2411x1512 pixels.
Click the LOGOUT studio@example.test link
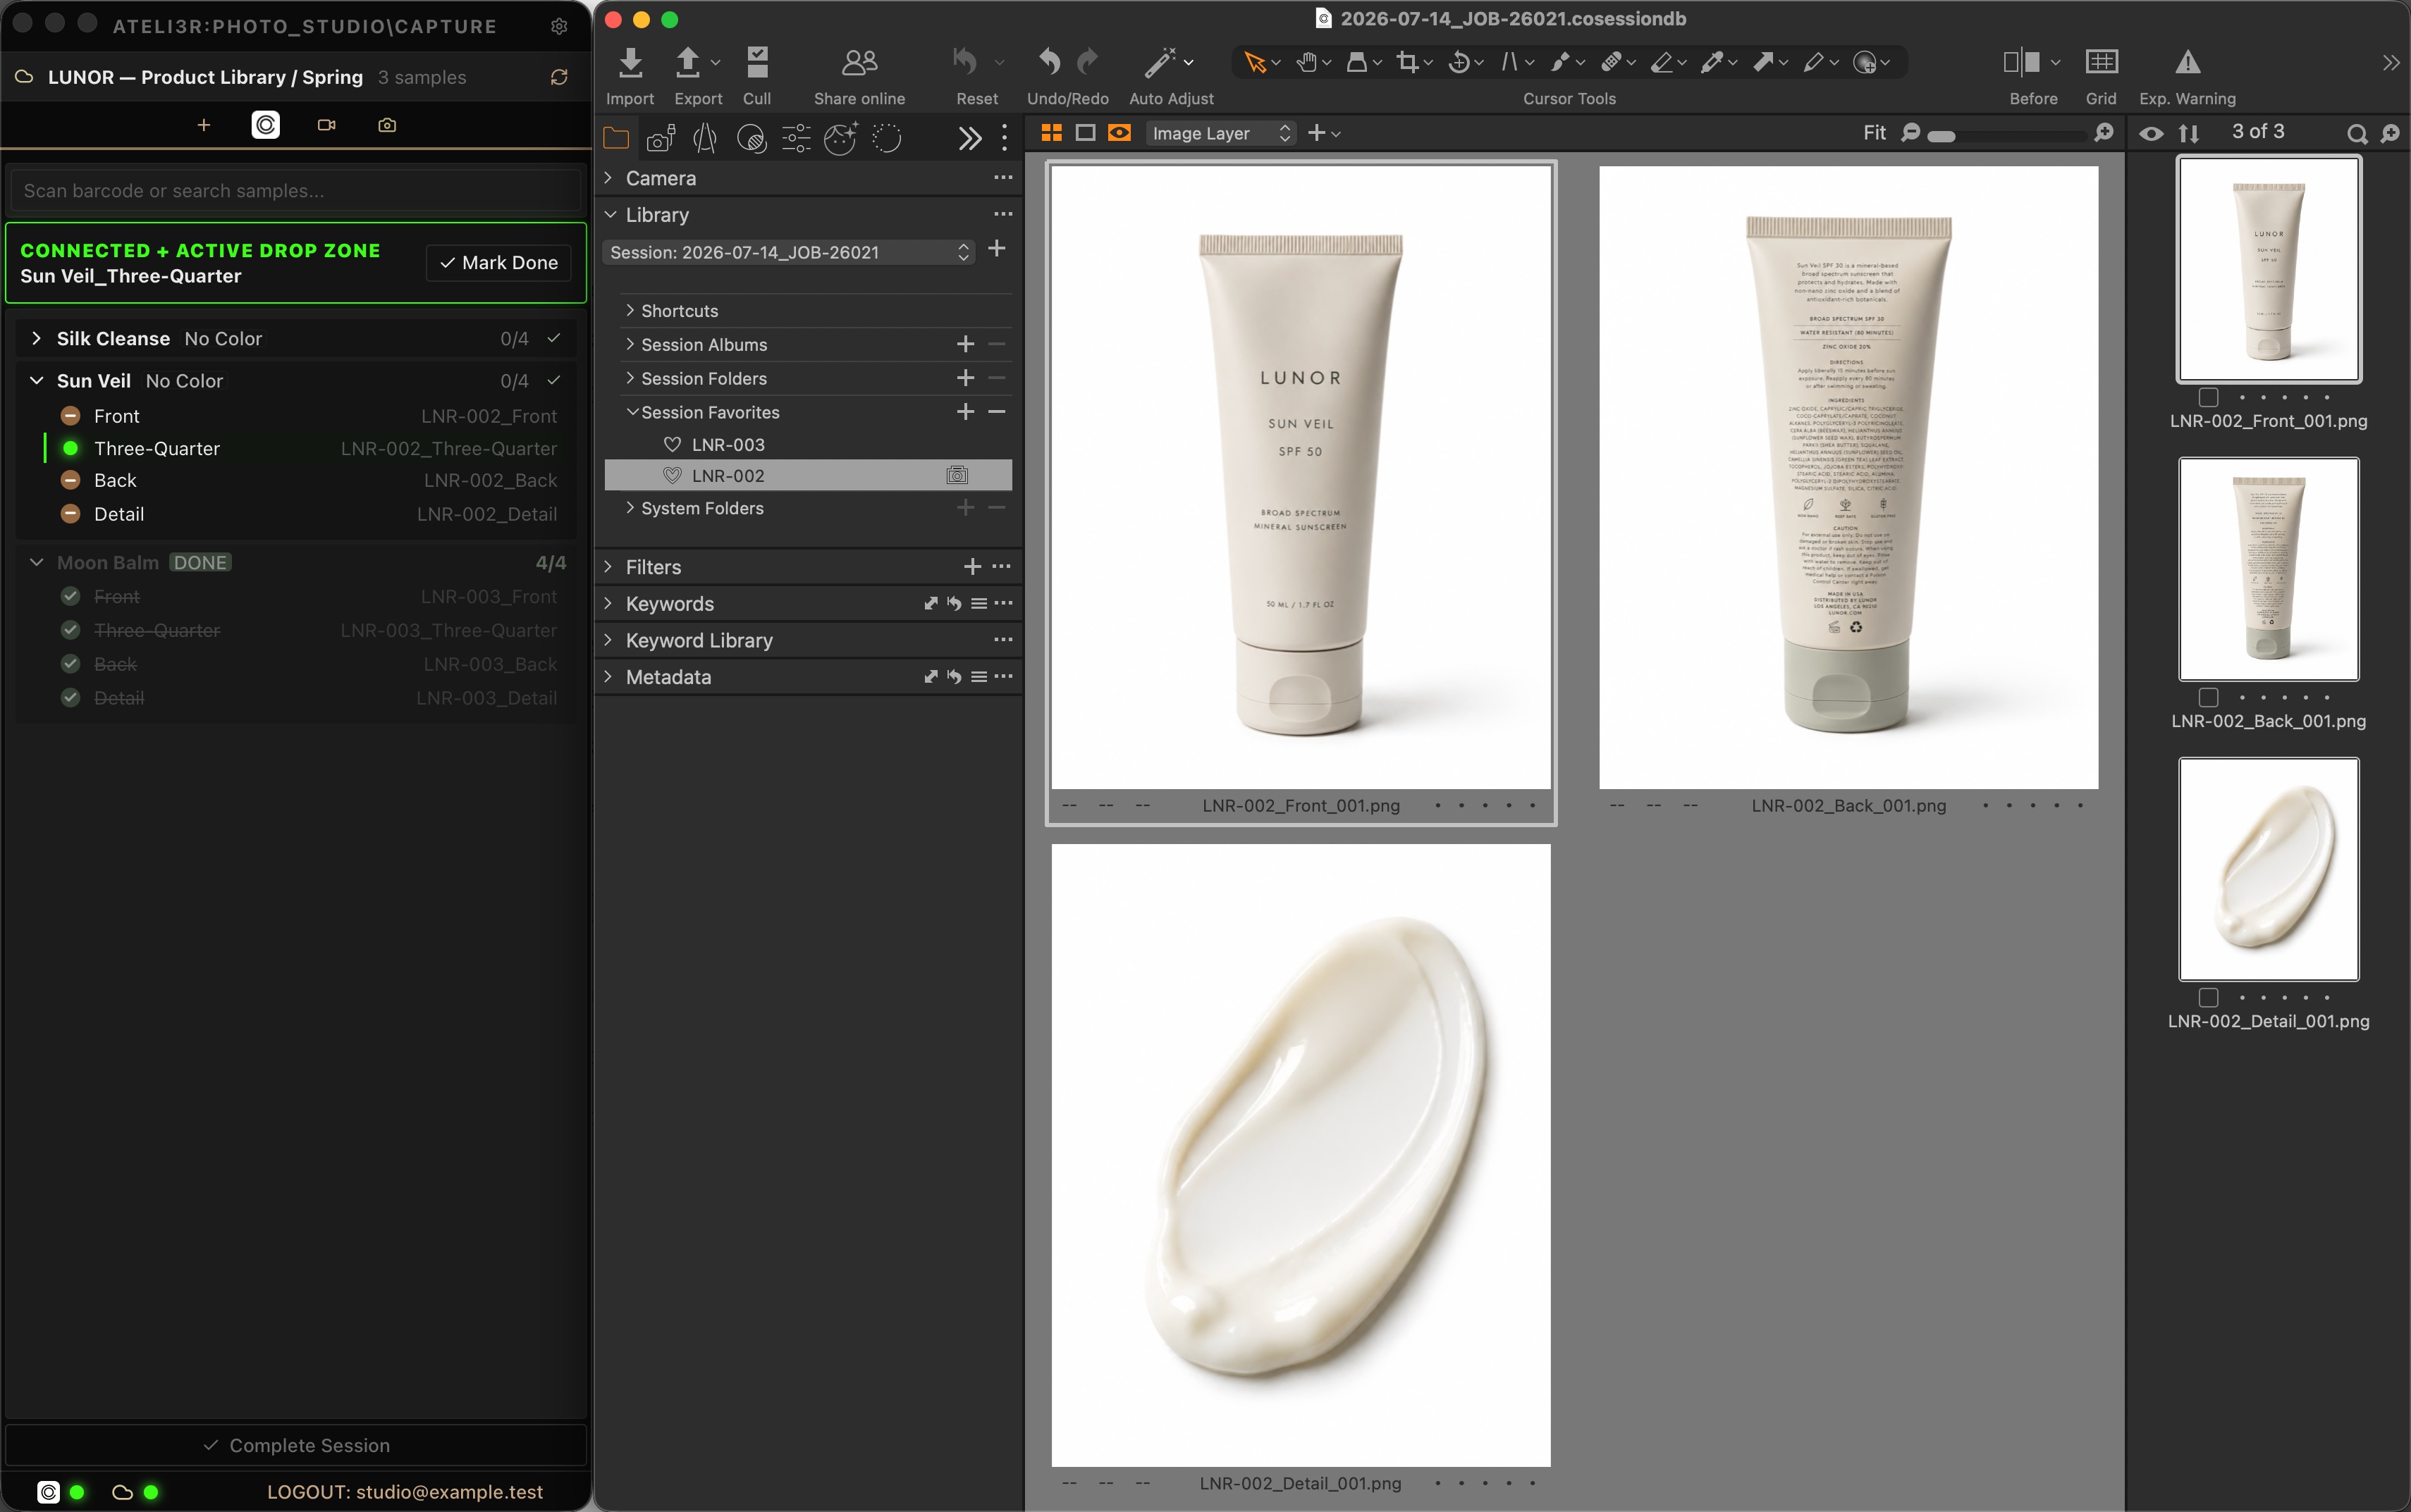coord(405,1492)
